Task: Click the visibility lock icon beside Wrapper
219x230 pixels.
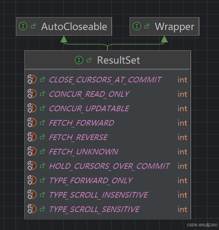Action: (x=147, y=26)
